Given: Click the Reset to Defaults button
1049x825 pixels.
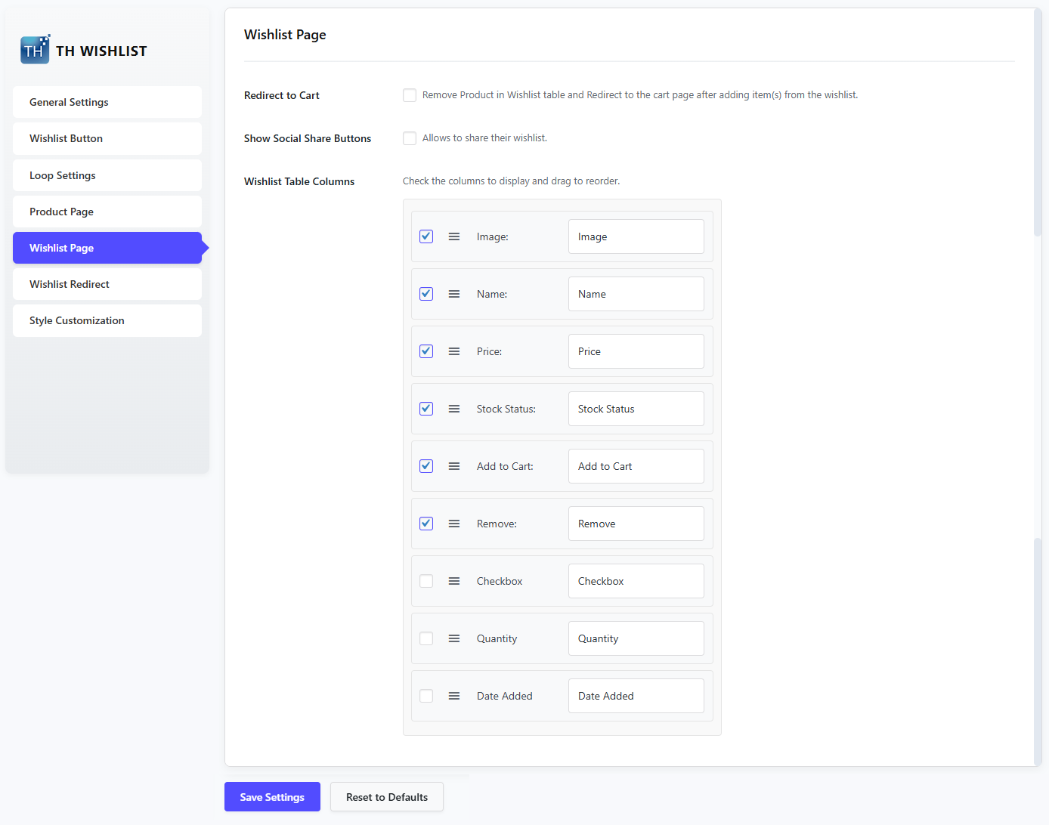Looking at the screenshot, I should tap(387, 797).
